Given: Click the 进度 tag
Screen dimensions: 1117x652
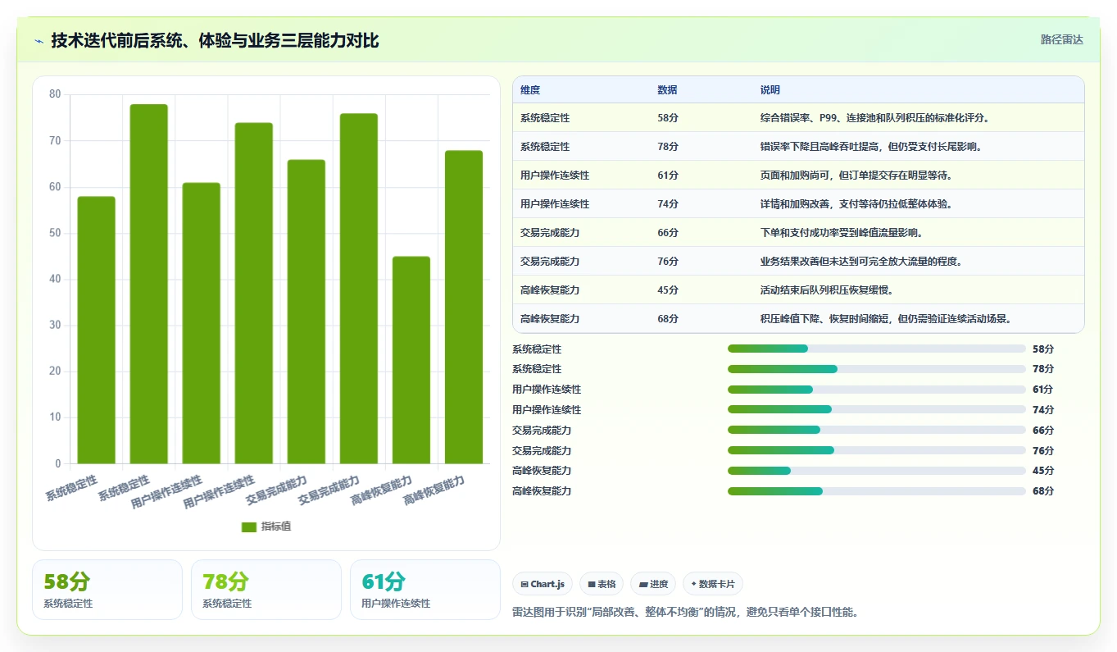Looking at the screenshot, I should [x=653, y=584].
